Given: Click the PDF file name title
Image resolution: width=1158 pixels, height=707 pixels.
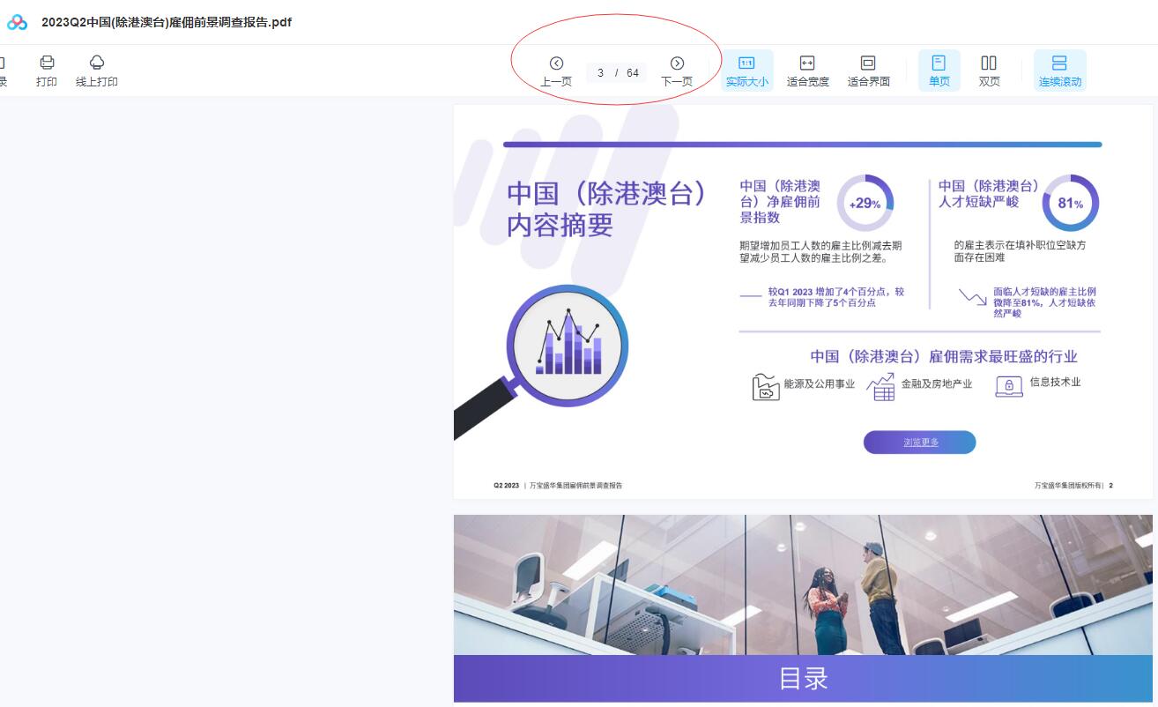Looking at the screenshot, I should tap(167, 22).
